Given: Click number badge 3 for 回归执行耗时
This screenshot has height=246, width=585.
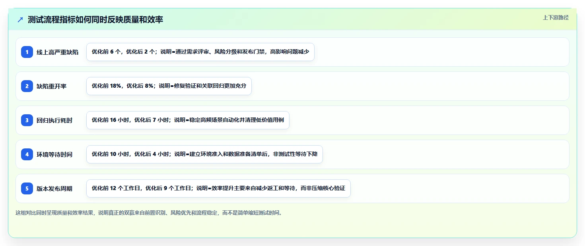Looking at the screenshot, I should tap(27, 120).
